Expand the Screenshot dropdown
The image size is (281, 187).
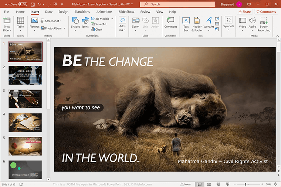(60, 21)
